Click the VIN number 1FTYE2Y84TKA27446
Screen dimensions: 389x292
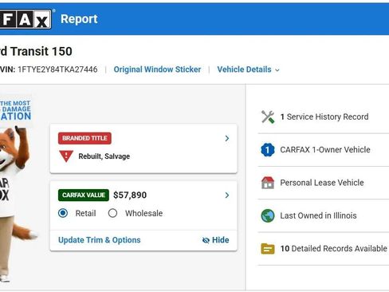pos(57,69)
